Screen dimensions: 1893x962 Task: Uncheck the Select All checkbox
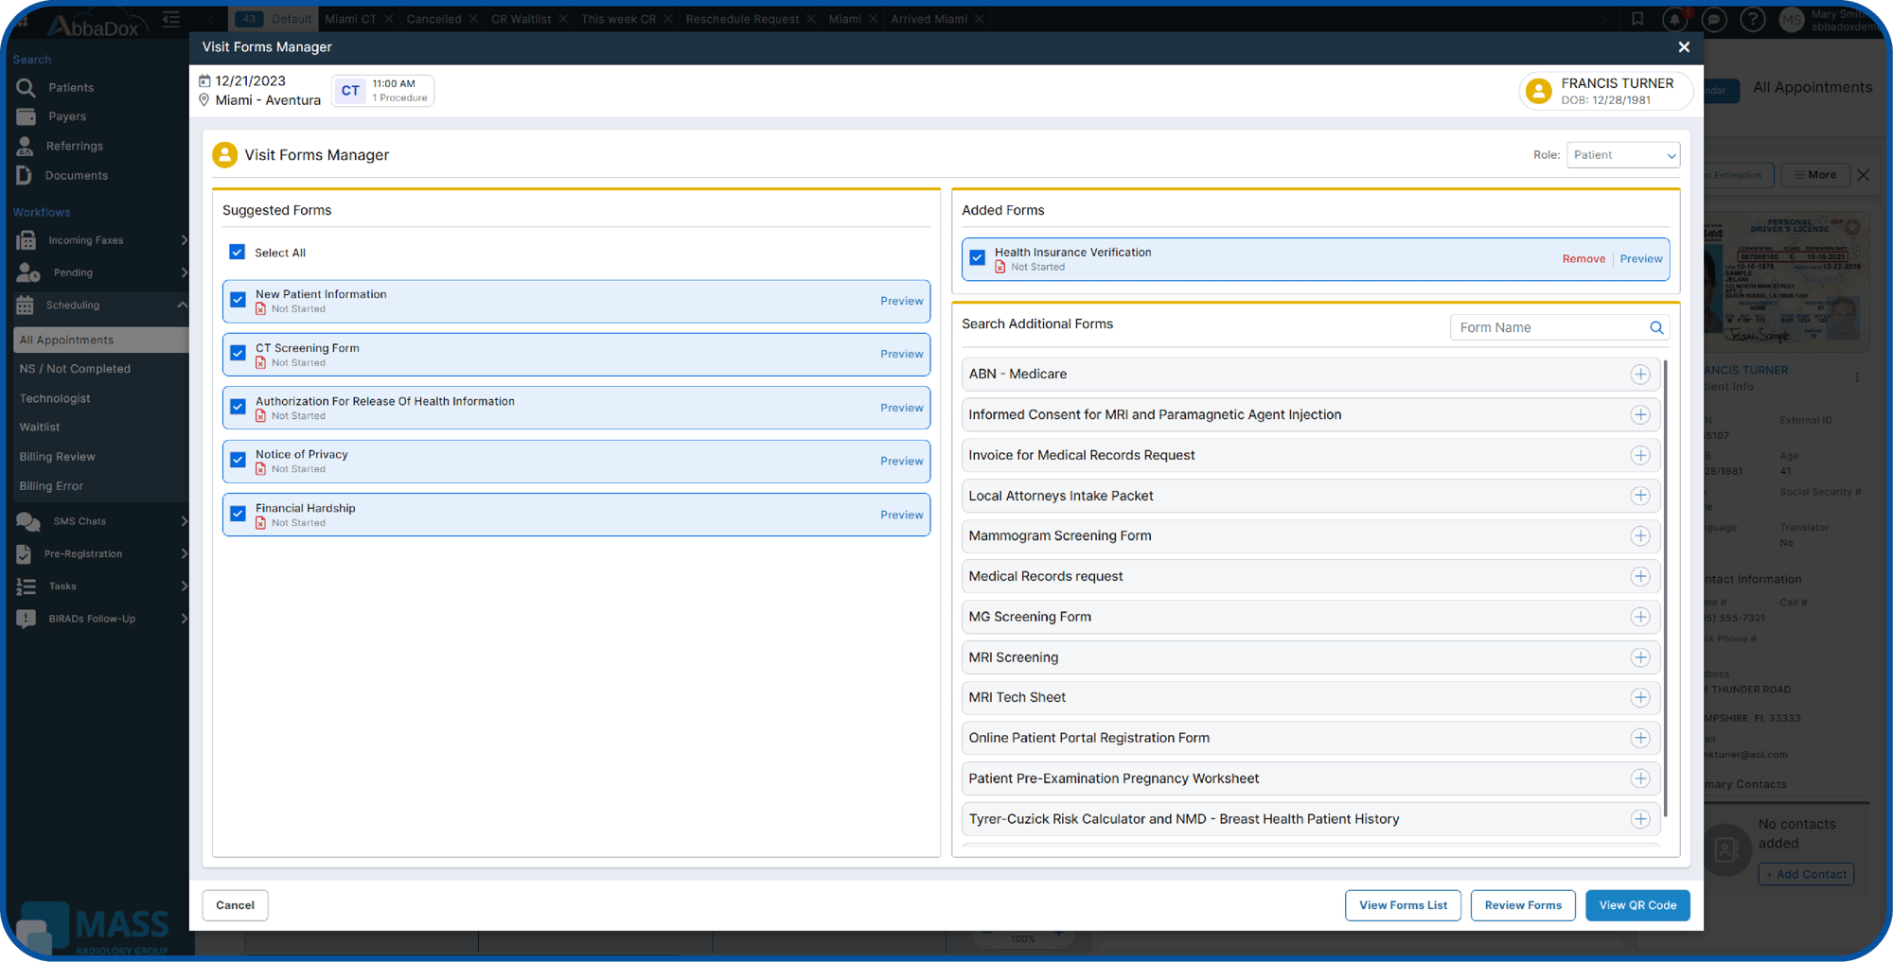[238, 253]
